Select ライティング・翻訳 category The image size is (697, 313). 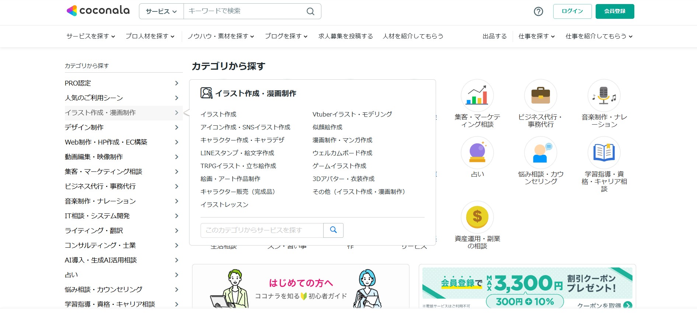coord(123,231)
